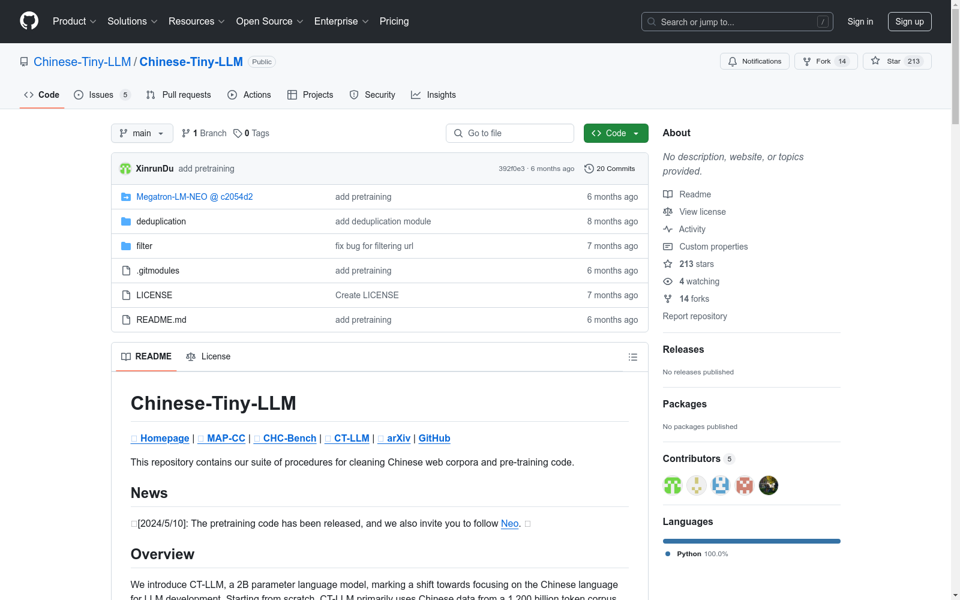960x600 pixels.
Task: Click the book icon beside Readme
Action: (x=668, y=194)
